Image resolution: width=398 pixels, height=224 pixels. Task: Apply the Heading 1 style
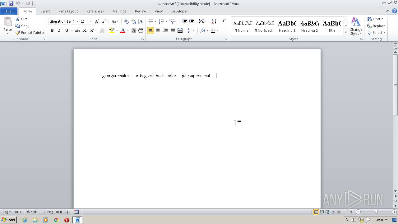coord(287,26)
